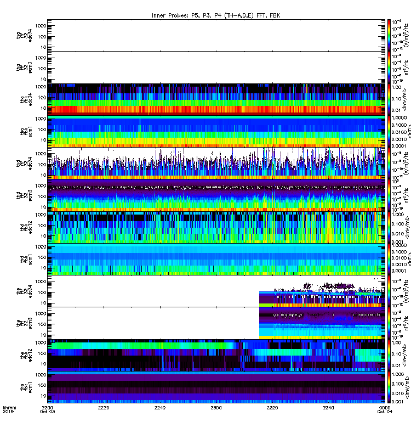Viewport: 411px width, 439px height.
Task: Click the the fff 32 scm3 spectrogram data
Action: click(x=322, y=323)
